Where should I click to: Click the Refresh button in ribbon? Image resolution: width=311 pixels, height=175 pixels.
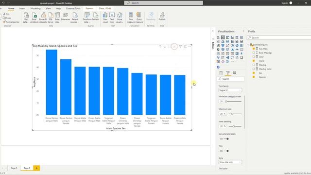[95, 17]
